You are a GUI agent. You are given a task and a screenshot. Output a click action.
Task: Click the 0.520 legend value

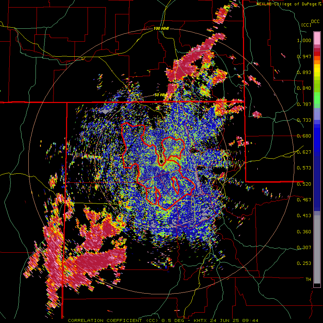[x=304, y=184]
